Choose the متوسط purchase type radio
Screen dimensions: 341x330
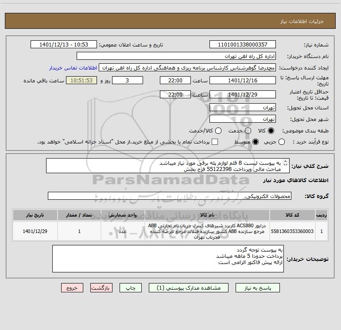click(x=256, y=142)
